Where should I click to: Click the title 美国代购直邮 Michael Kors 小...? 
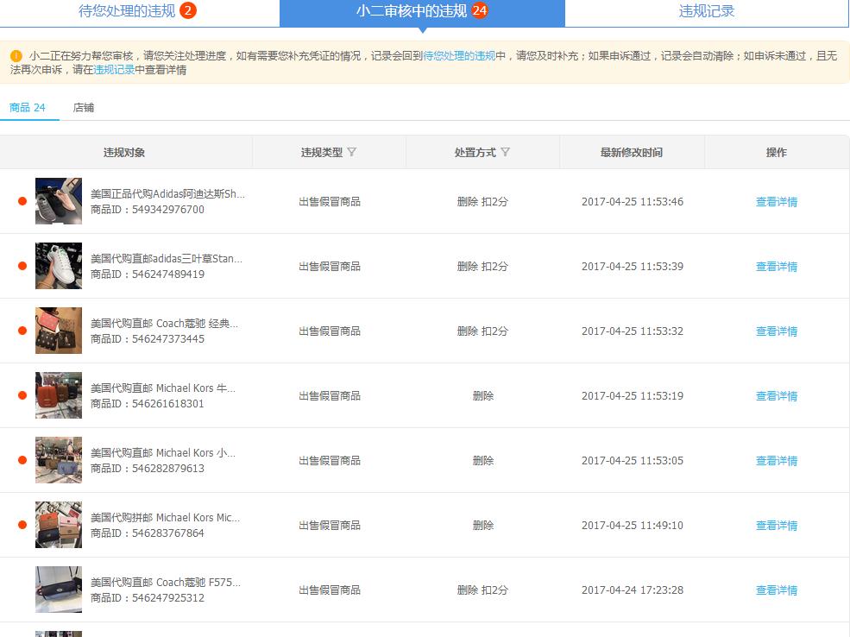[162, 452]
